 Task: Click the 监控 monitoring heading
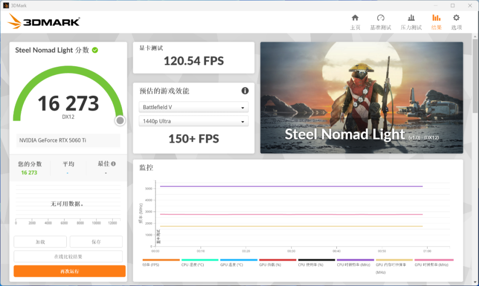click(146, 167)
